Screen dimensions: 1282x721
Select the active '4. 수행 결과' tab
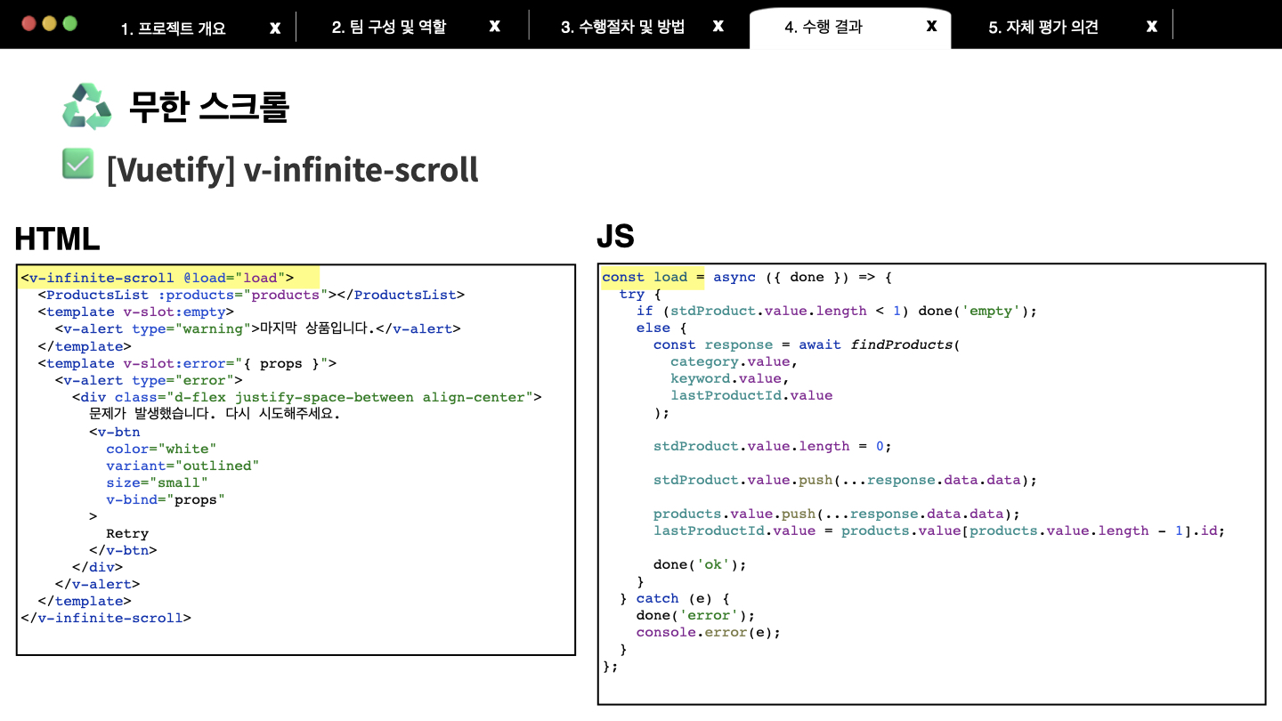coord(824,28)
